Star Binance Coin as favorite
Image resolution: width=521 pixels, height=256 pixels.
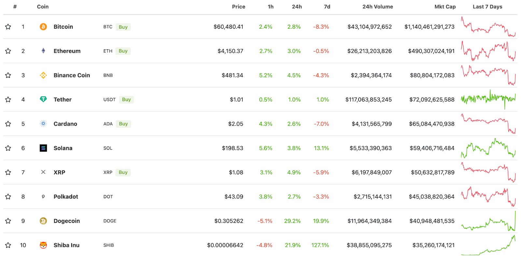click(8, 75)
